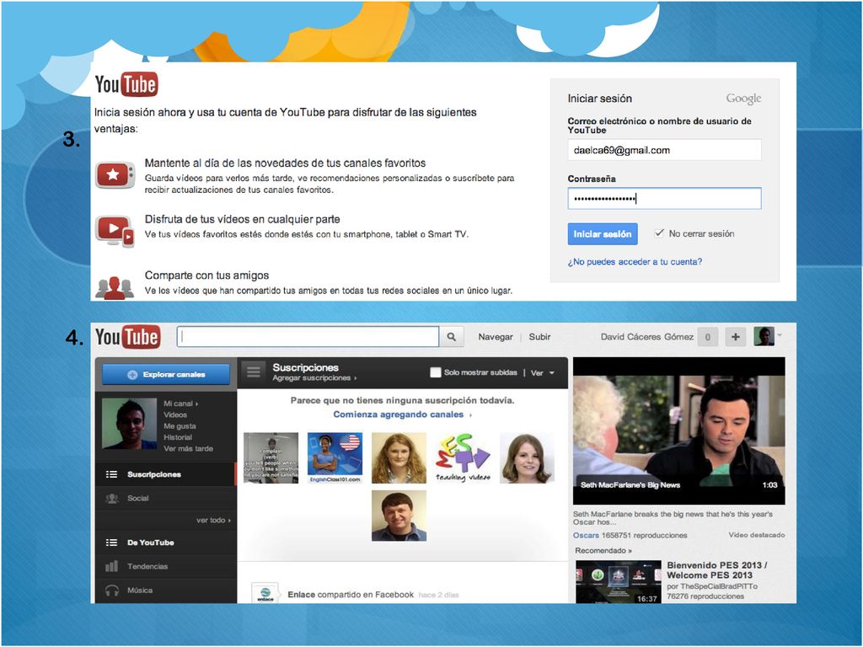Click the Contraseña password field
Viewport: 863px width, 647px height.
tap(664, 198)
